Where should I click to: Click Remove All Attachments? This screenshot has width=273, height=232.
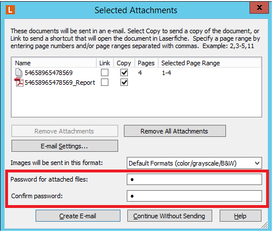pyautogui.click(x=175, y=131)
